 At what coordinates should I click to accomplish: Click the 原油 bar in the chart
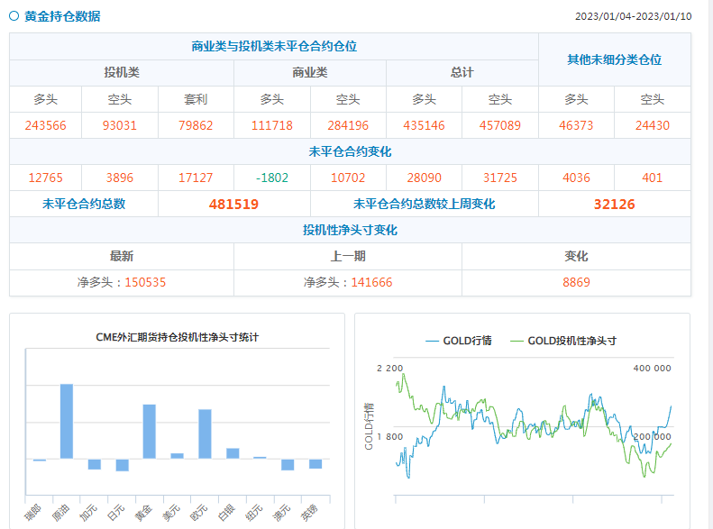tap(67, 421)
